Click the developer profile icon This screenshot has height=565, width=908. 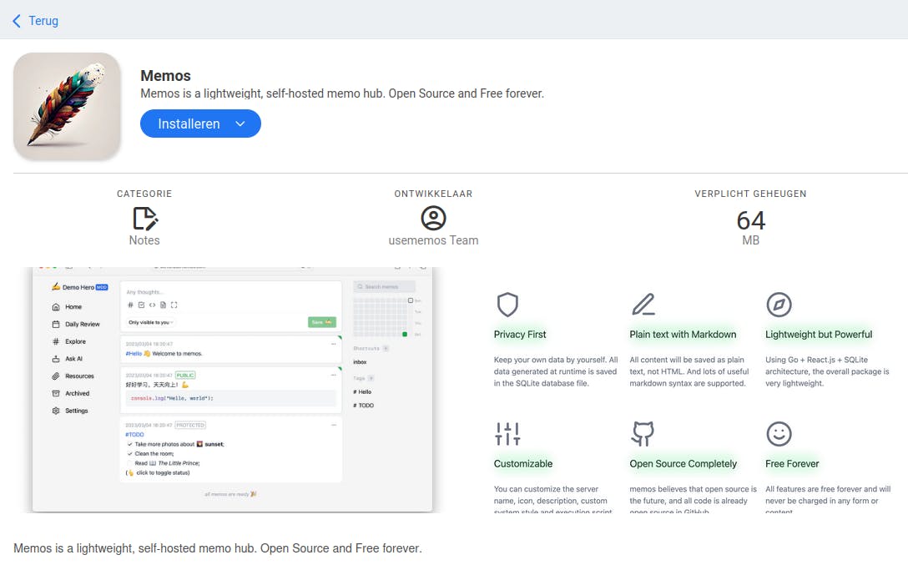click(433, 219)
